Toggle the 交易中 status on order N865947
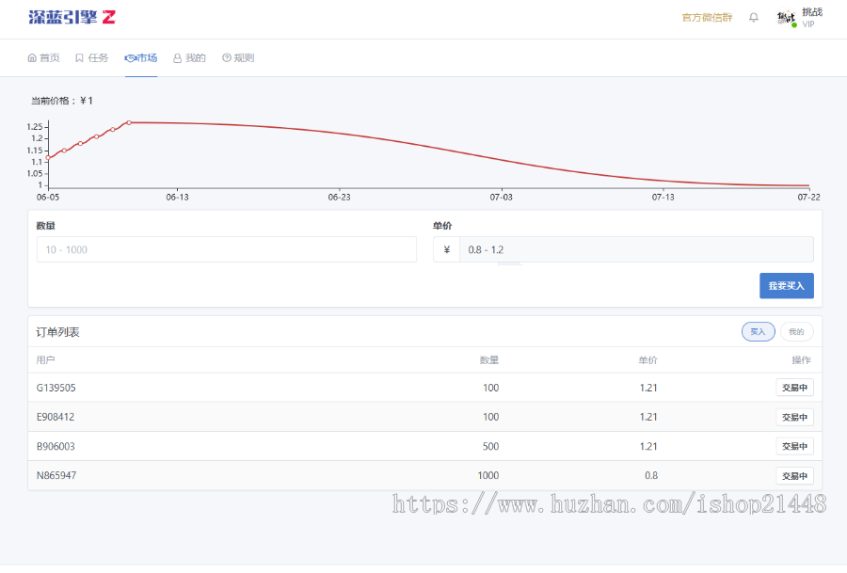 point(794,475)
